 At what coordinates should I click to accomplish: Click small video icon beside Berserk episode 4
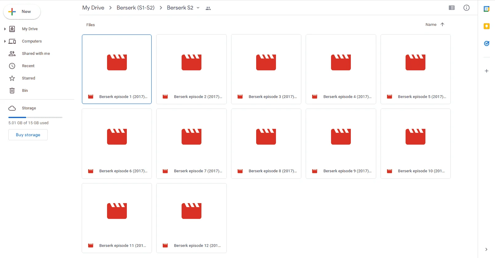315,97
